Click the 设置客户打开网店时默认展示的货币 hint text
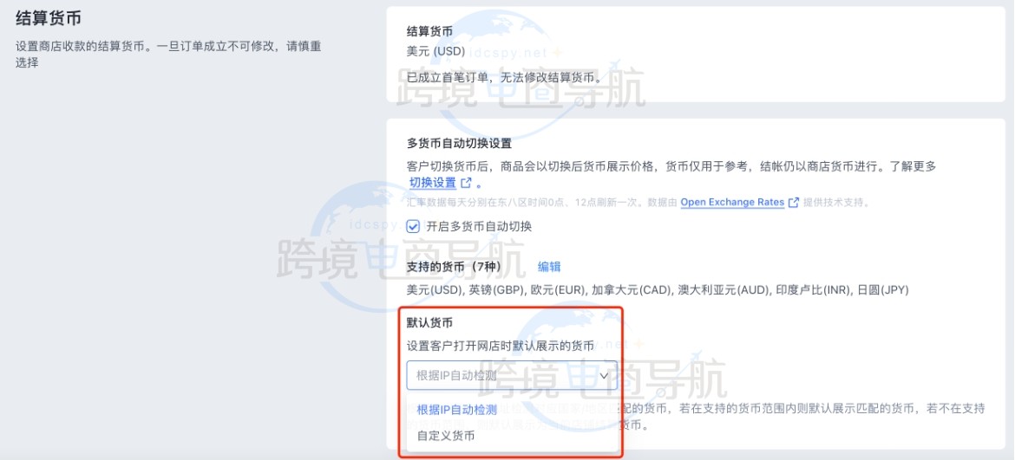Screen dimensions: 1015x460 tap(500, 347)
